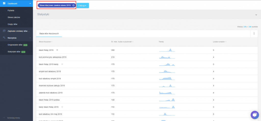Viewport: 261px width, 121px height.
Task: Click trend chart for 'black friday 2019 polska'
Action: (167, 100)
